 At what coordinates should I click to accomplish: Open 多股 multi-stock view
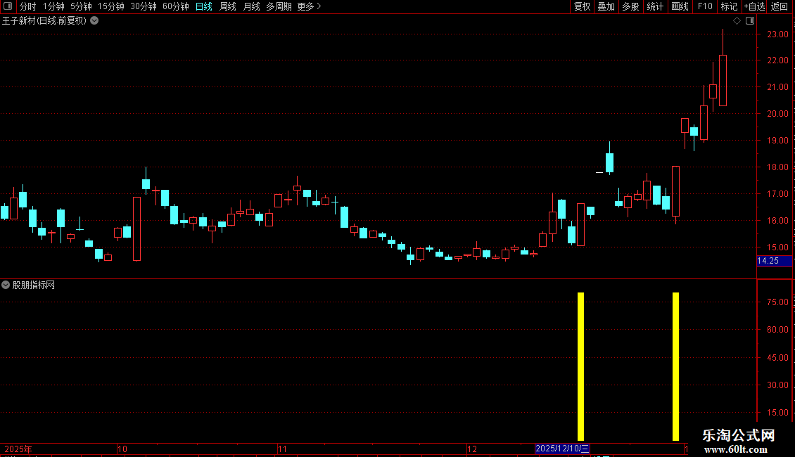click(630, 6)
